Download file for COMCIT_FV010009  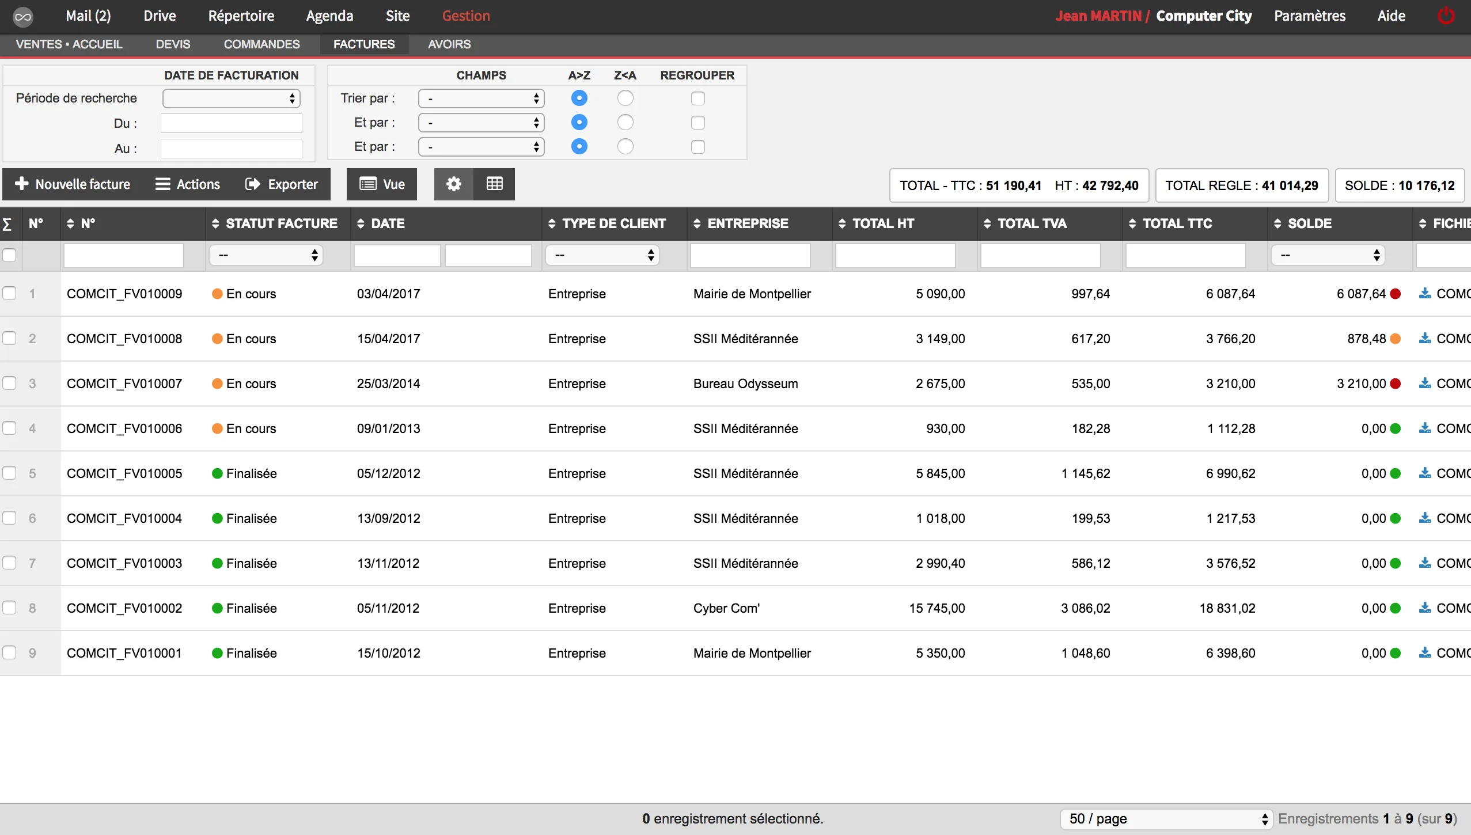tap(1424, 294)
